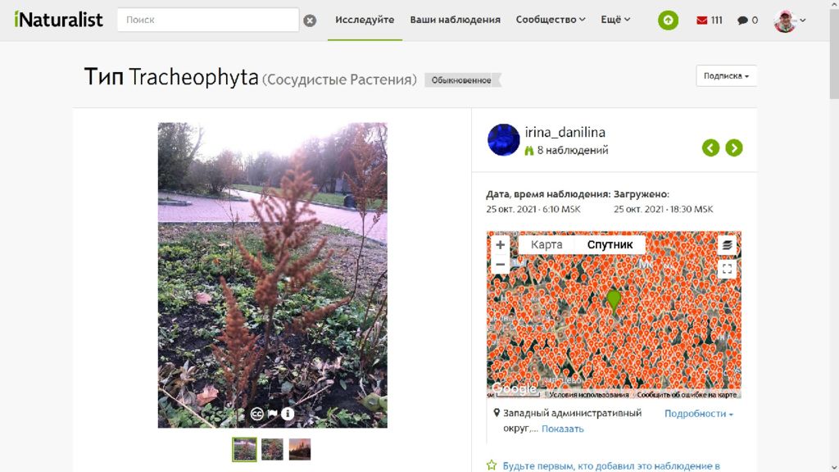Screen dimensions: 839x472
Task: Click the Показать location link
Action: tap(562, 429)
